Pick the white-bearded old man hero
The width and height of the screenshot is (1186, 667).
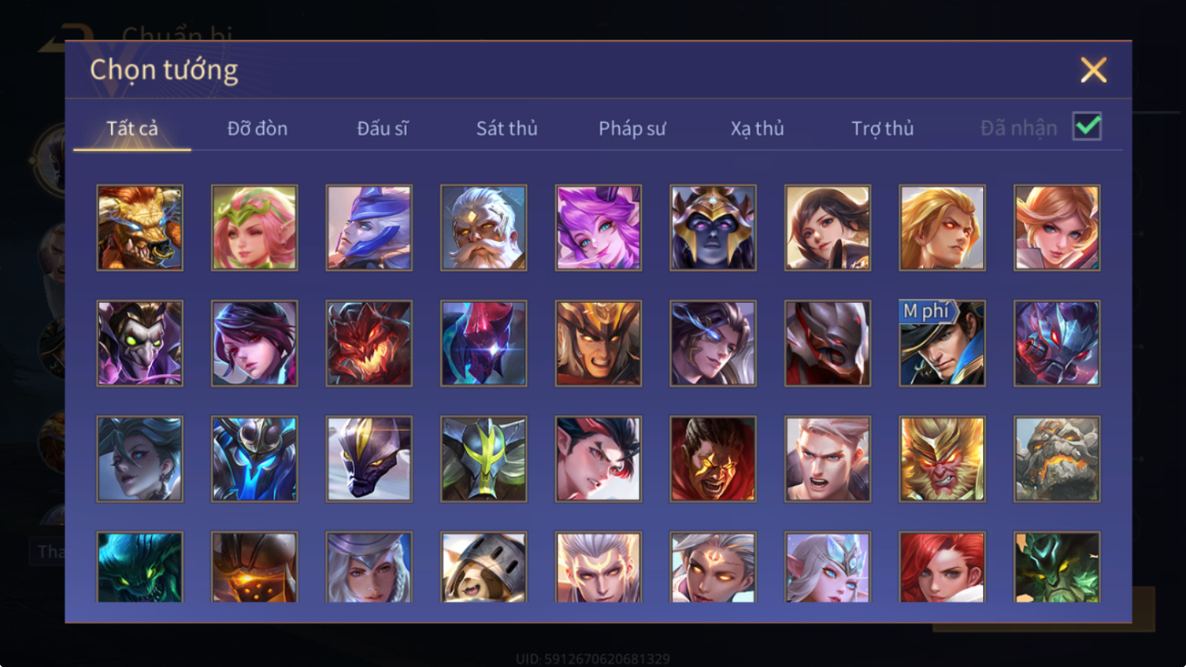[484, 228]
